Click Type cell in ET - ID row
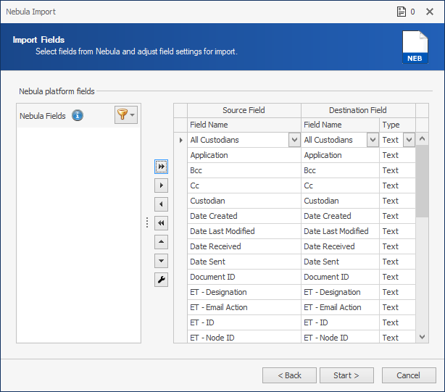Viewport: 445px width, 392px height. tap(397, 322)
